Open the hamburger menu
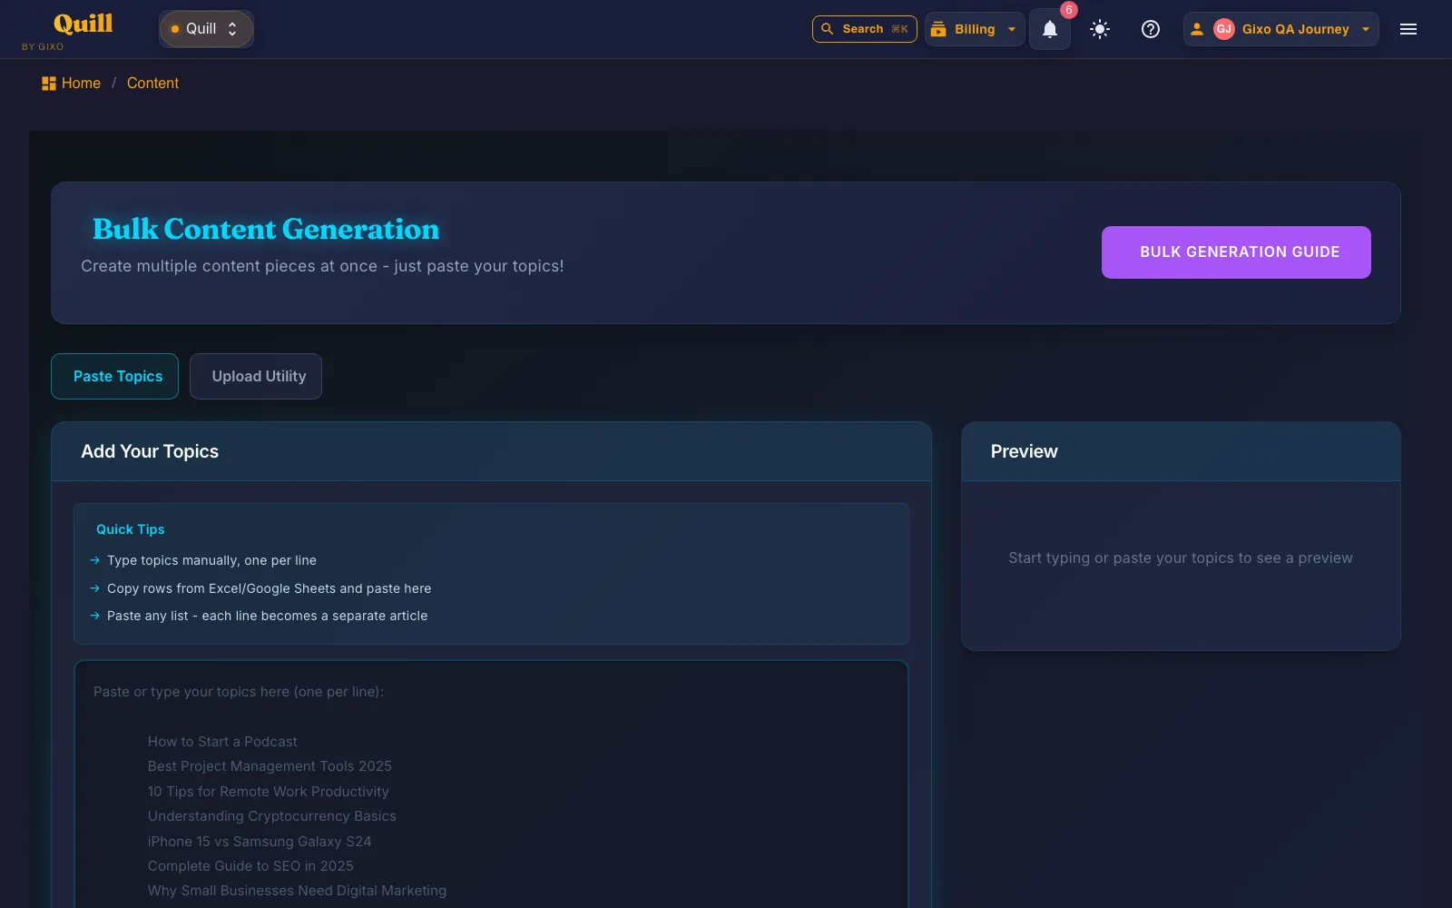This screenshot has width=1452, height=908. 1408,29
